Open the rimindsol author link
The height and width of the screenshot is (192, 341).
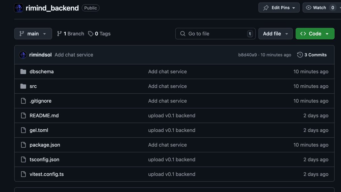(x=40, y=55)
